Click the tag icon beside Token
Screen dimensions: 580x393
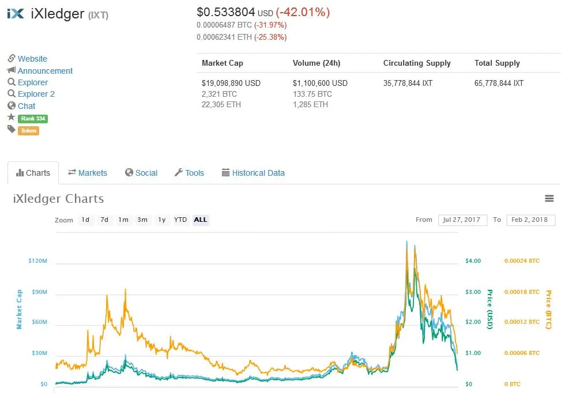click(x=11, y=129)
